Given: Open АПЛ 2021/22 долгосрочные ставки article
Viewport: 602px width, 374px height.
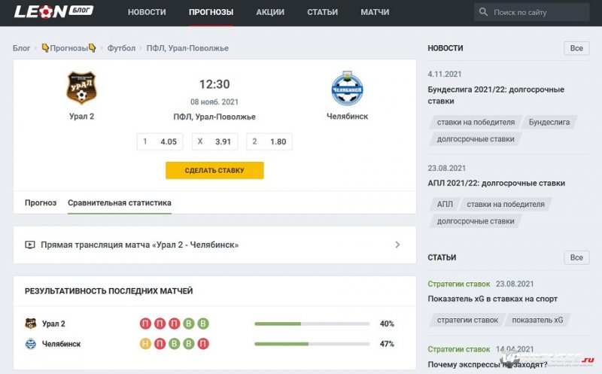Looking at the screenshot, I should click(497, 183).
